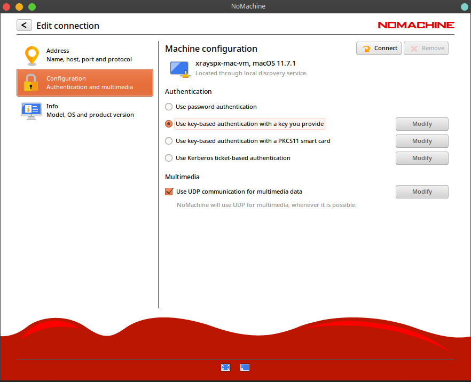The height and width of the screenshot is (382, 471).
Task: Click the 'NoMachine will use UDP' note
Action: pos(266,205)
